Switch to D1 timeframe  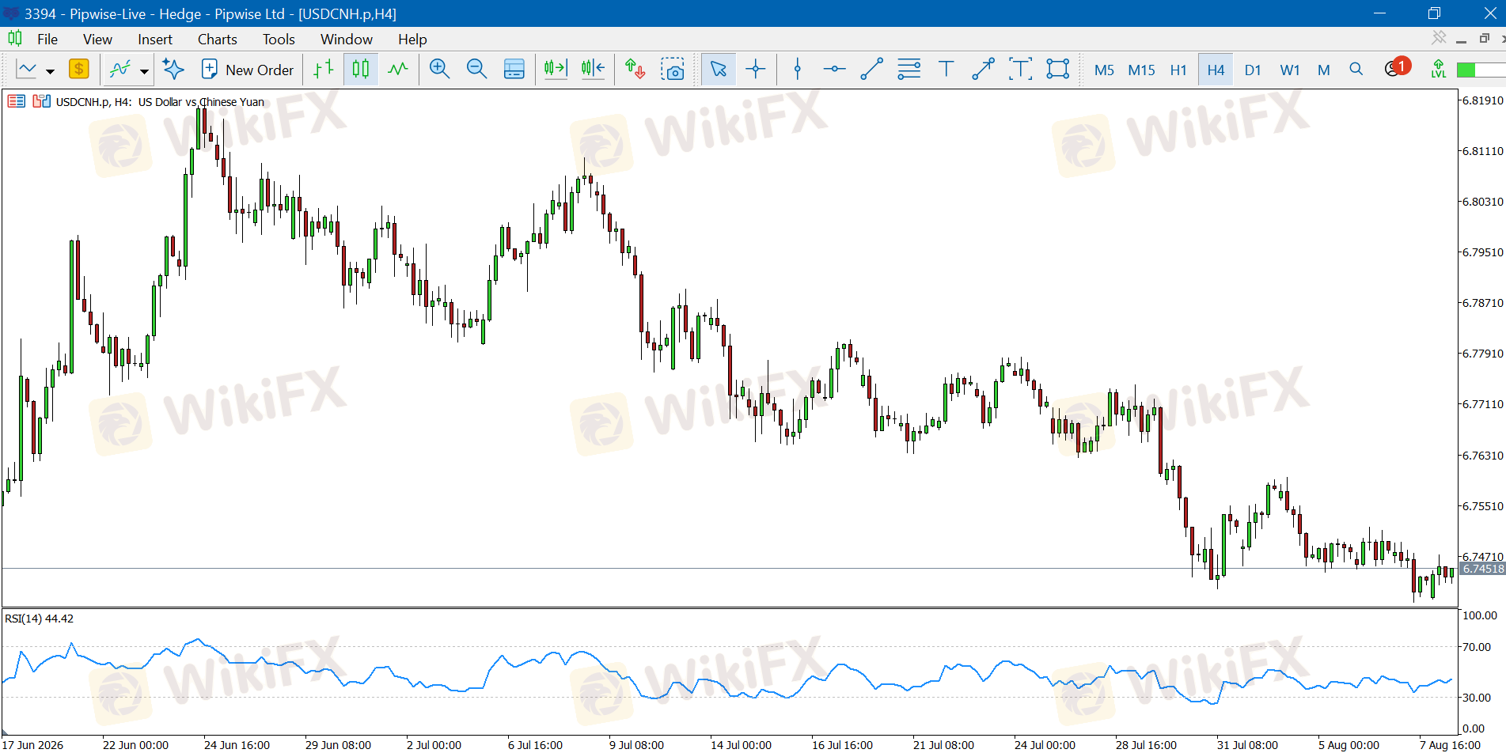[1253, 70]
